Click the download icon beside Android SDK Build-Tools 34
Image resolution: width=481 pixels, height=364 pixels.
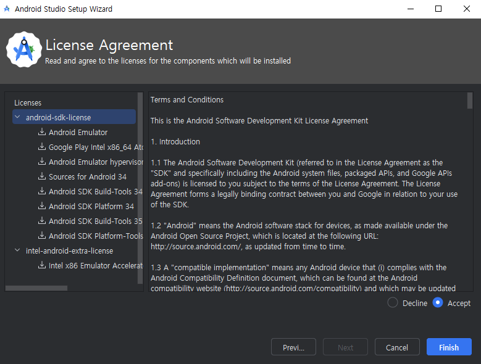click(42, 191)
